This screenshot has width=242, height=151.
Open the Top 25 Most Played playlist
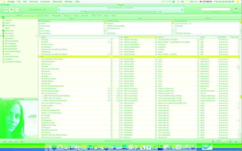point(13,51)
